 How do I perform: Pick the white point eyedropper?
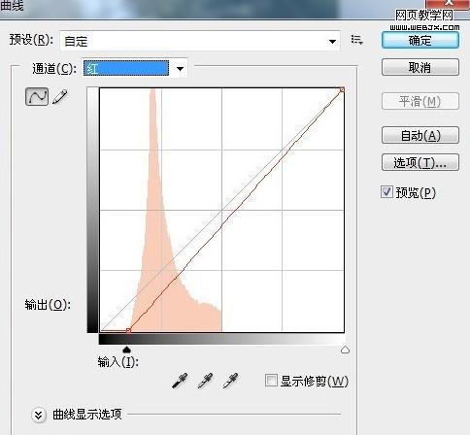pyautogui.click(x=230, y=381)
